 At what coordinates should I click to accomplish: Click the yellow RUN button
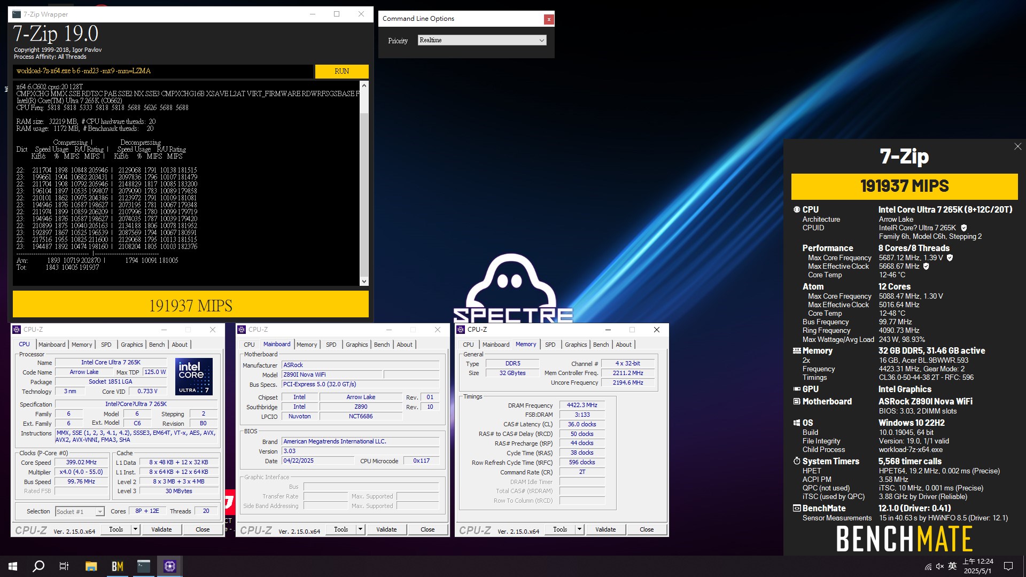click(x=342, y=72)
